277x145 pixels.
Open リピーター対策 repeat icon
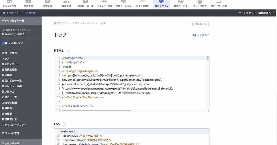click(219, 3)
